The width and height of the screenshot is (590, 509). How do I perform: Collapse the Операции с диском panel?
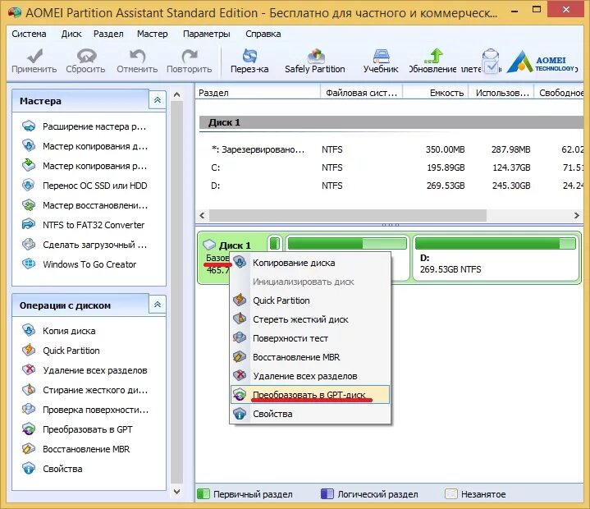(x=158, y=305)
